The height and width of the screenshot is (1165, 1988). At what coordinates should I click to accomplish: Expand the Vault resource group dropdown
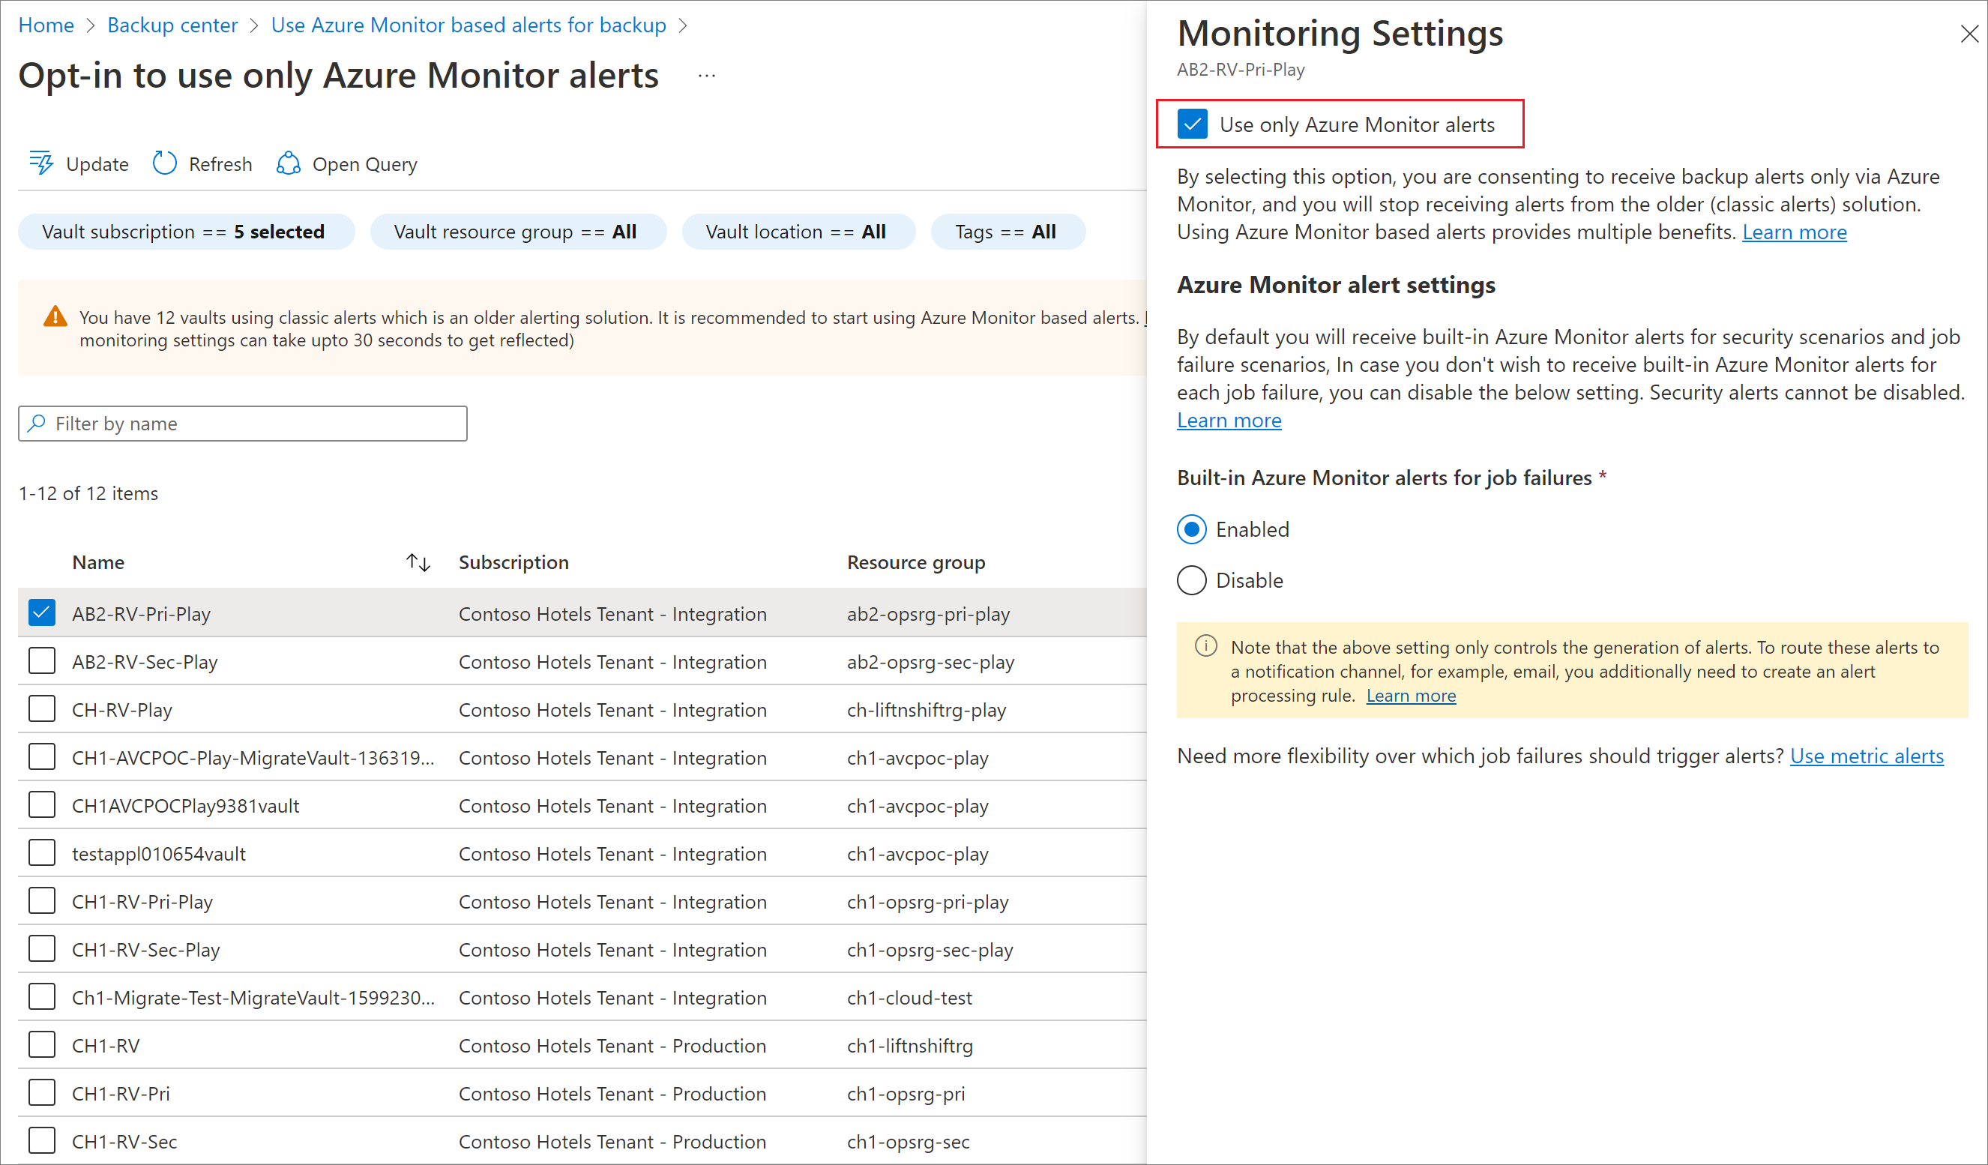(x=542, y=232)
